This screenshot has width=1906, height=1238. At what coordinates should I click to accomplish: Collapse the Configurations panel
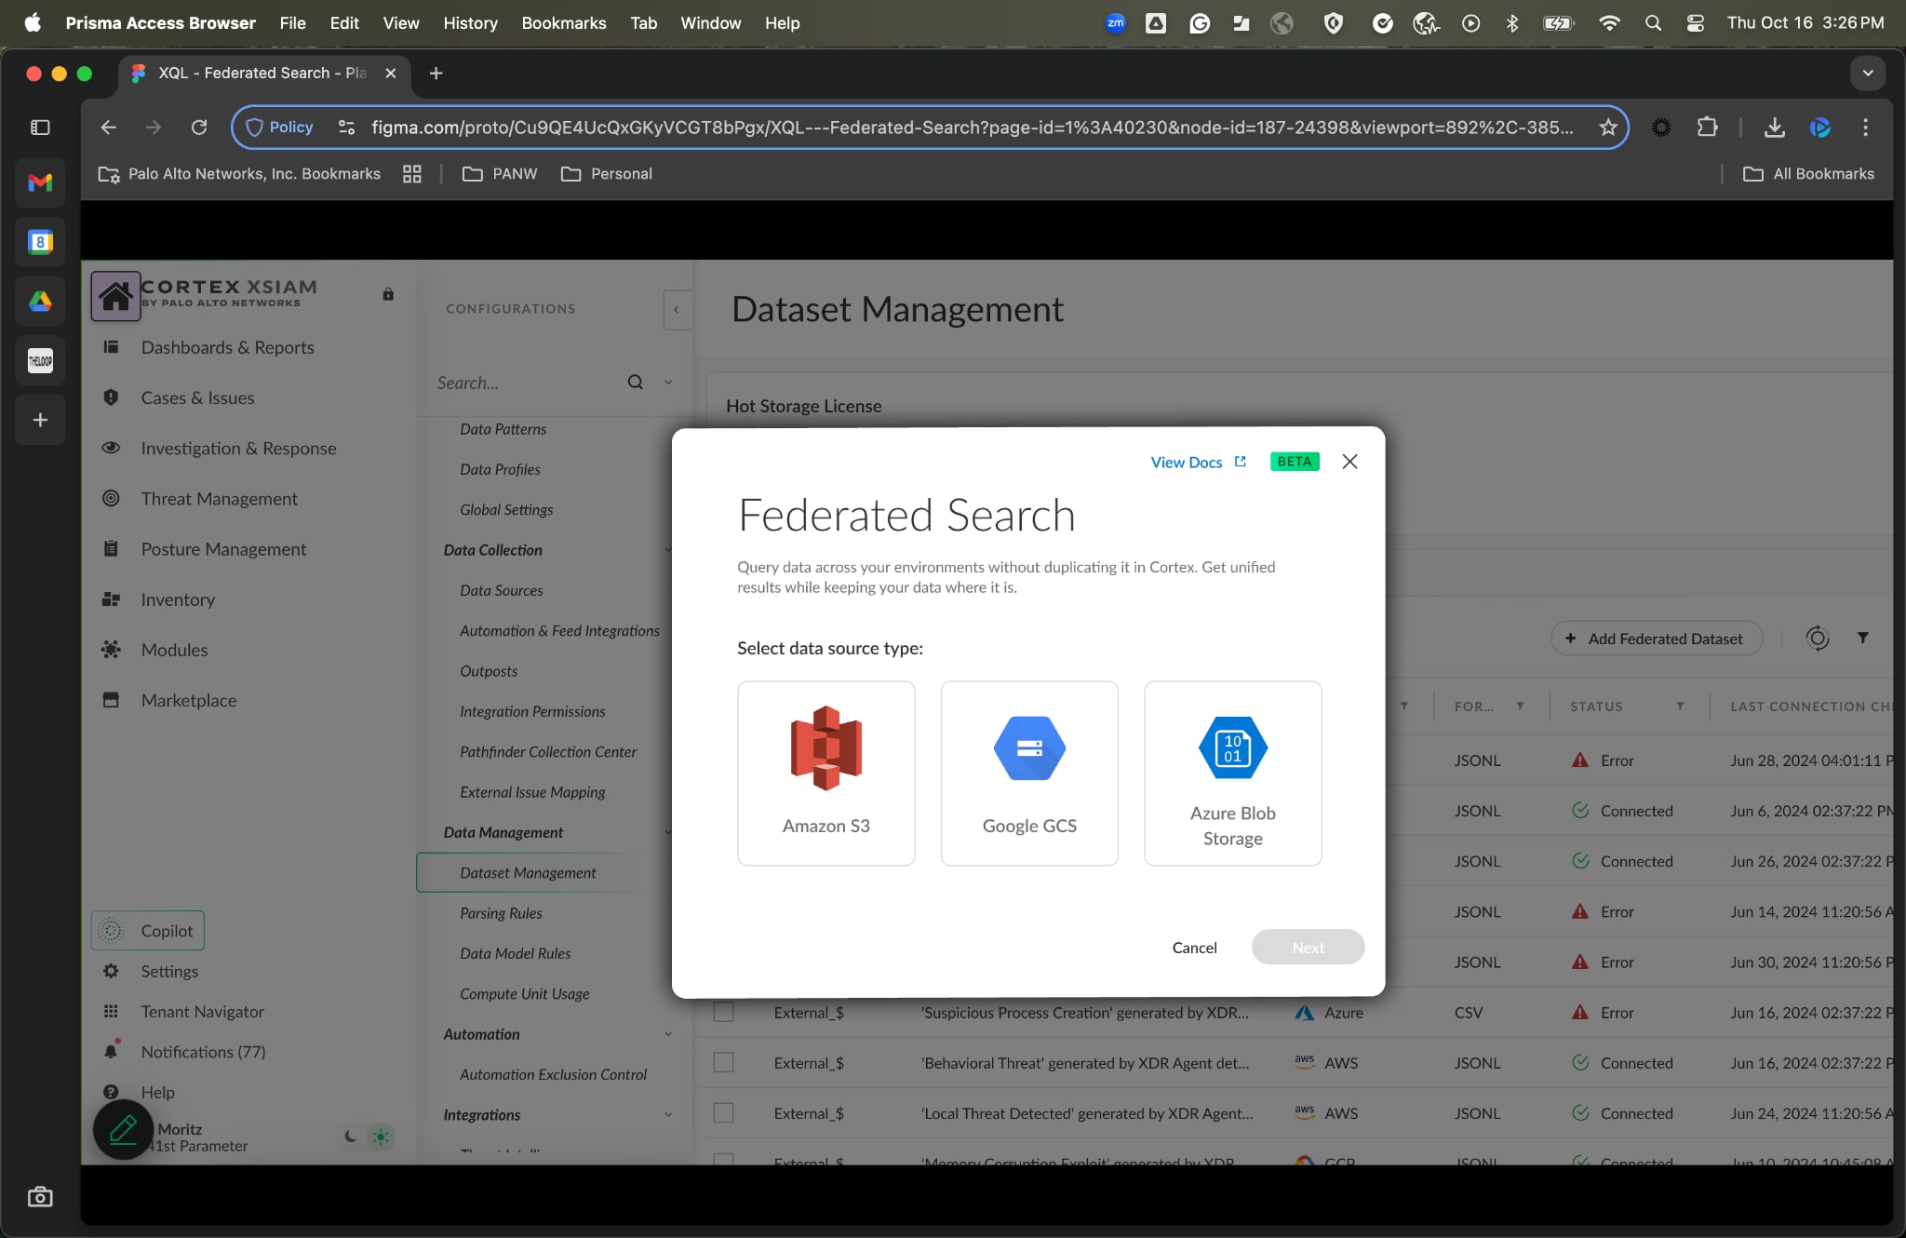(x=677, y=310)
